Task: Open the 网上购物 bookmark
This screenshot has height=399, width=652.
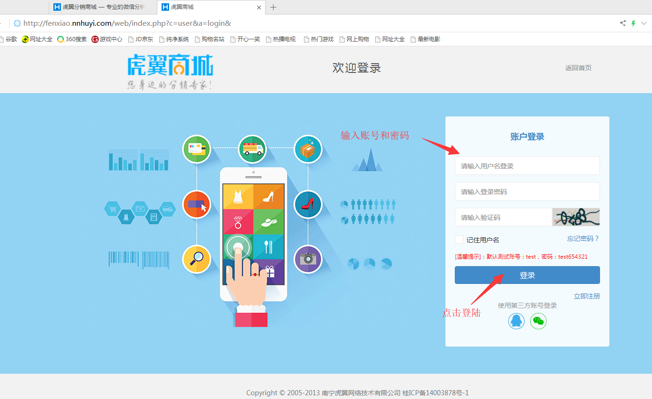Action: pyautogui.click(x=355, y=39)
